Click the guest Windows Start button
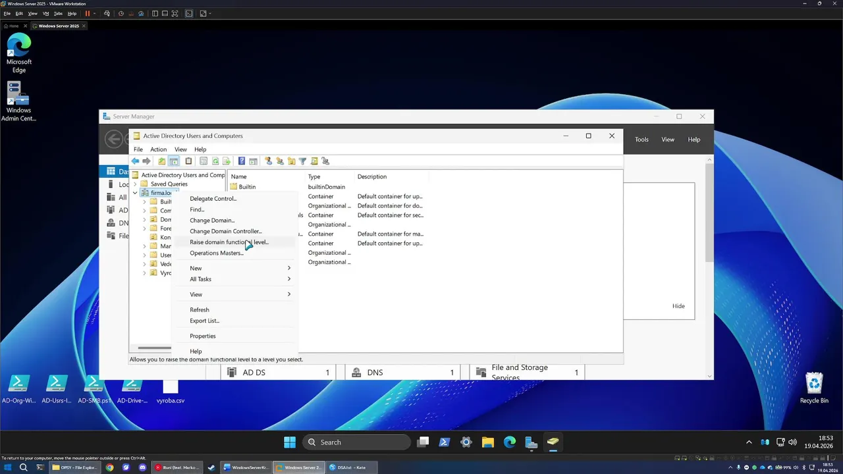The width and height of the screenshot is (843, 474). [290, 442]
